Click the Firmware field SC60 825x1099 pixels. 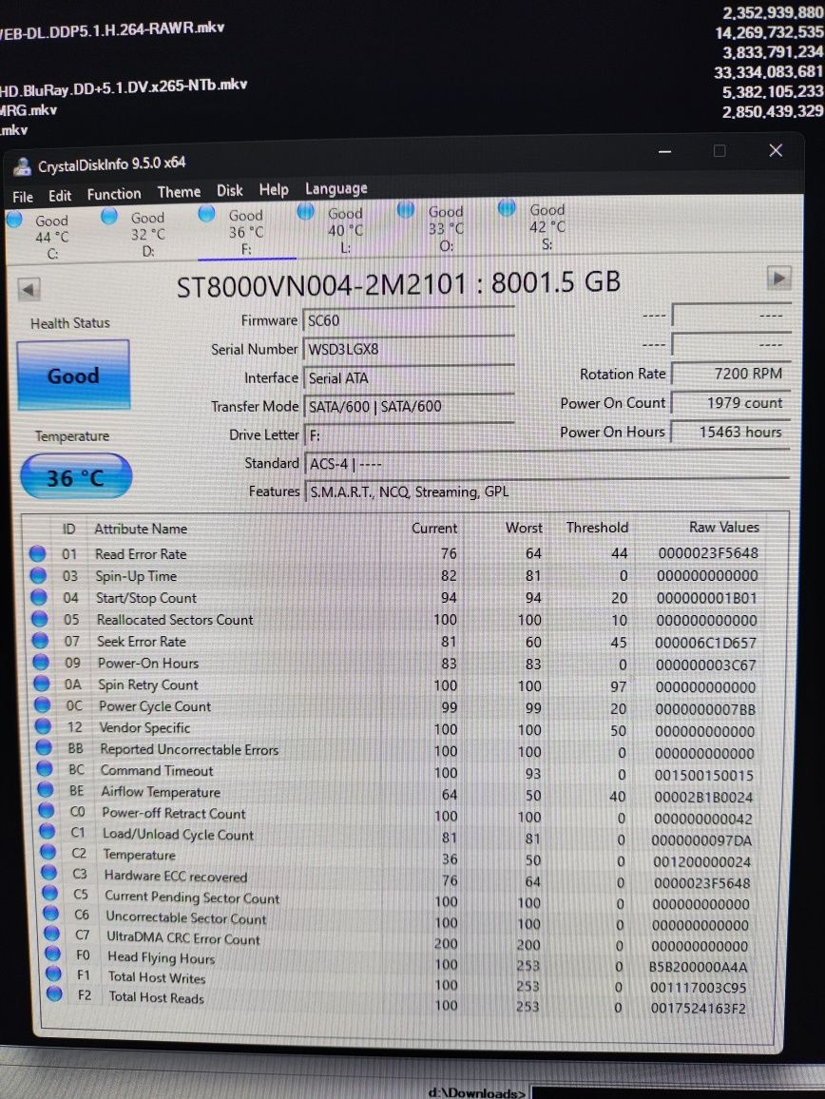click(409, 320)
